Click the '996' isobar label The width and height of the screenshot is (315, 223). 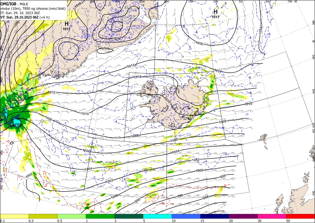[180, 196]
